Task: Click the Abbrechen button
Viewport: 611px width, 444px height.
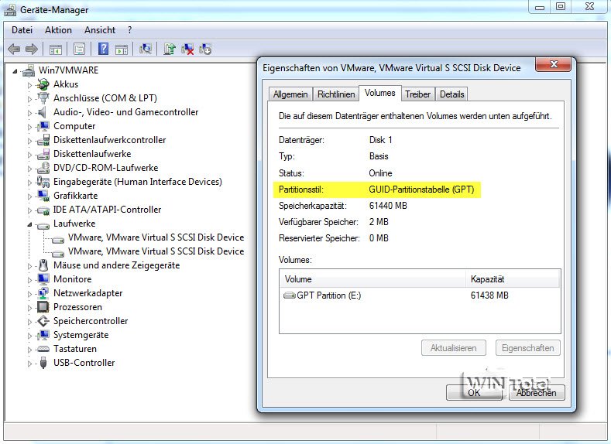Action: 537,393
